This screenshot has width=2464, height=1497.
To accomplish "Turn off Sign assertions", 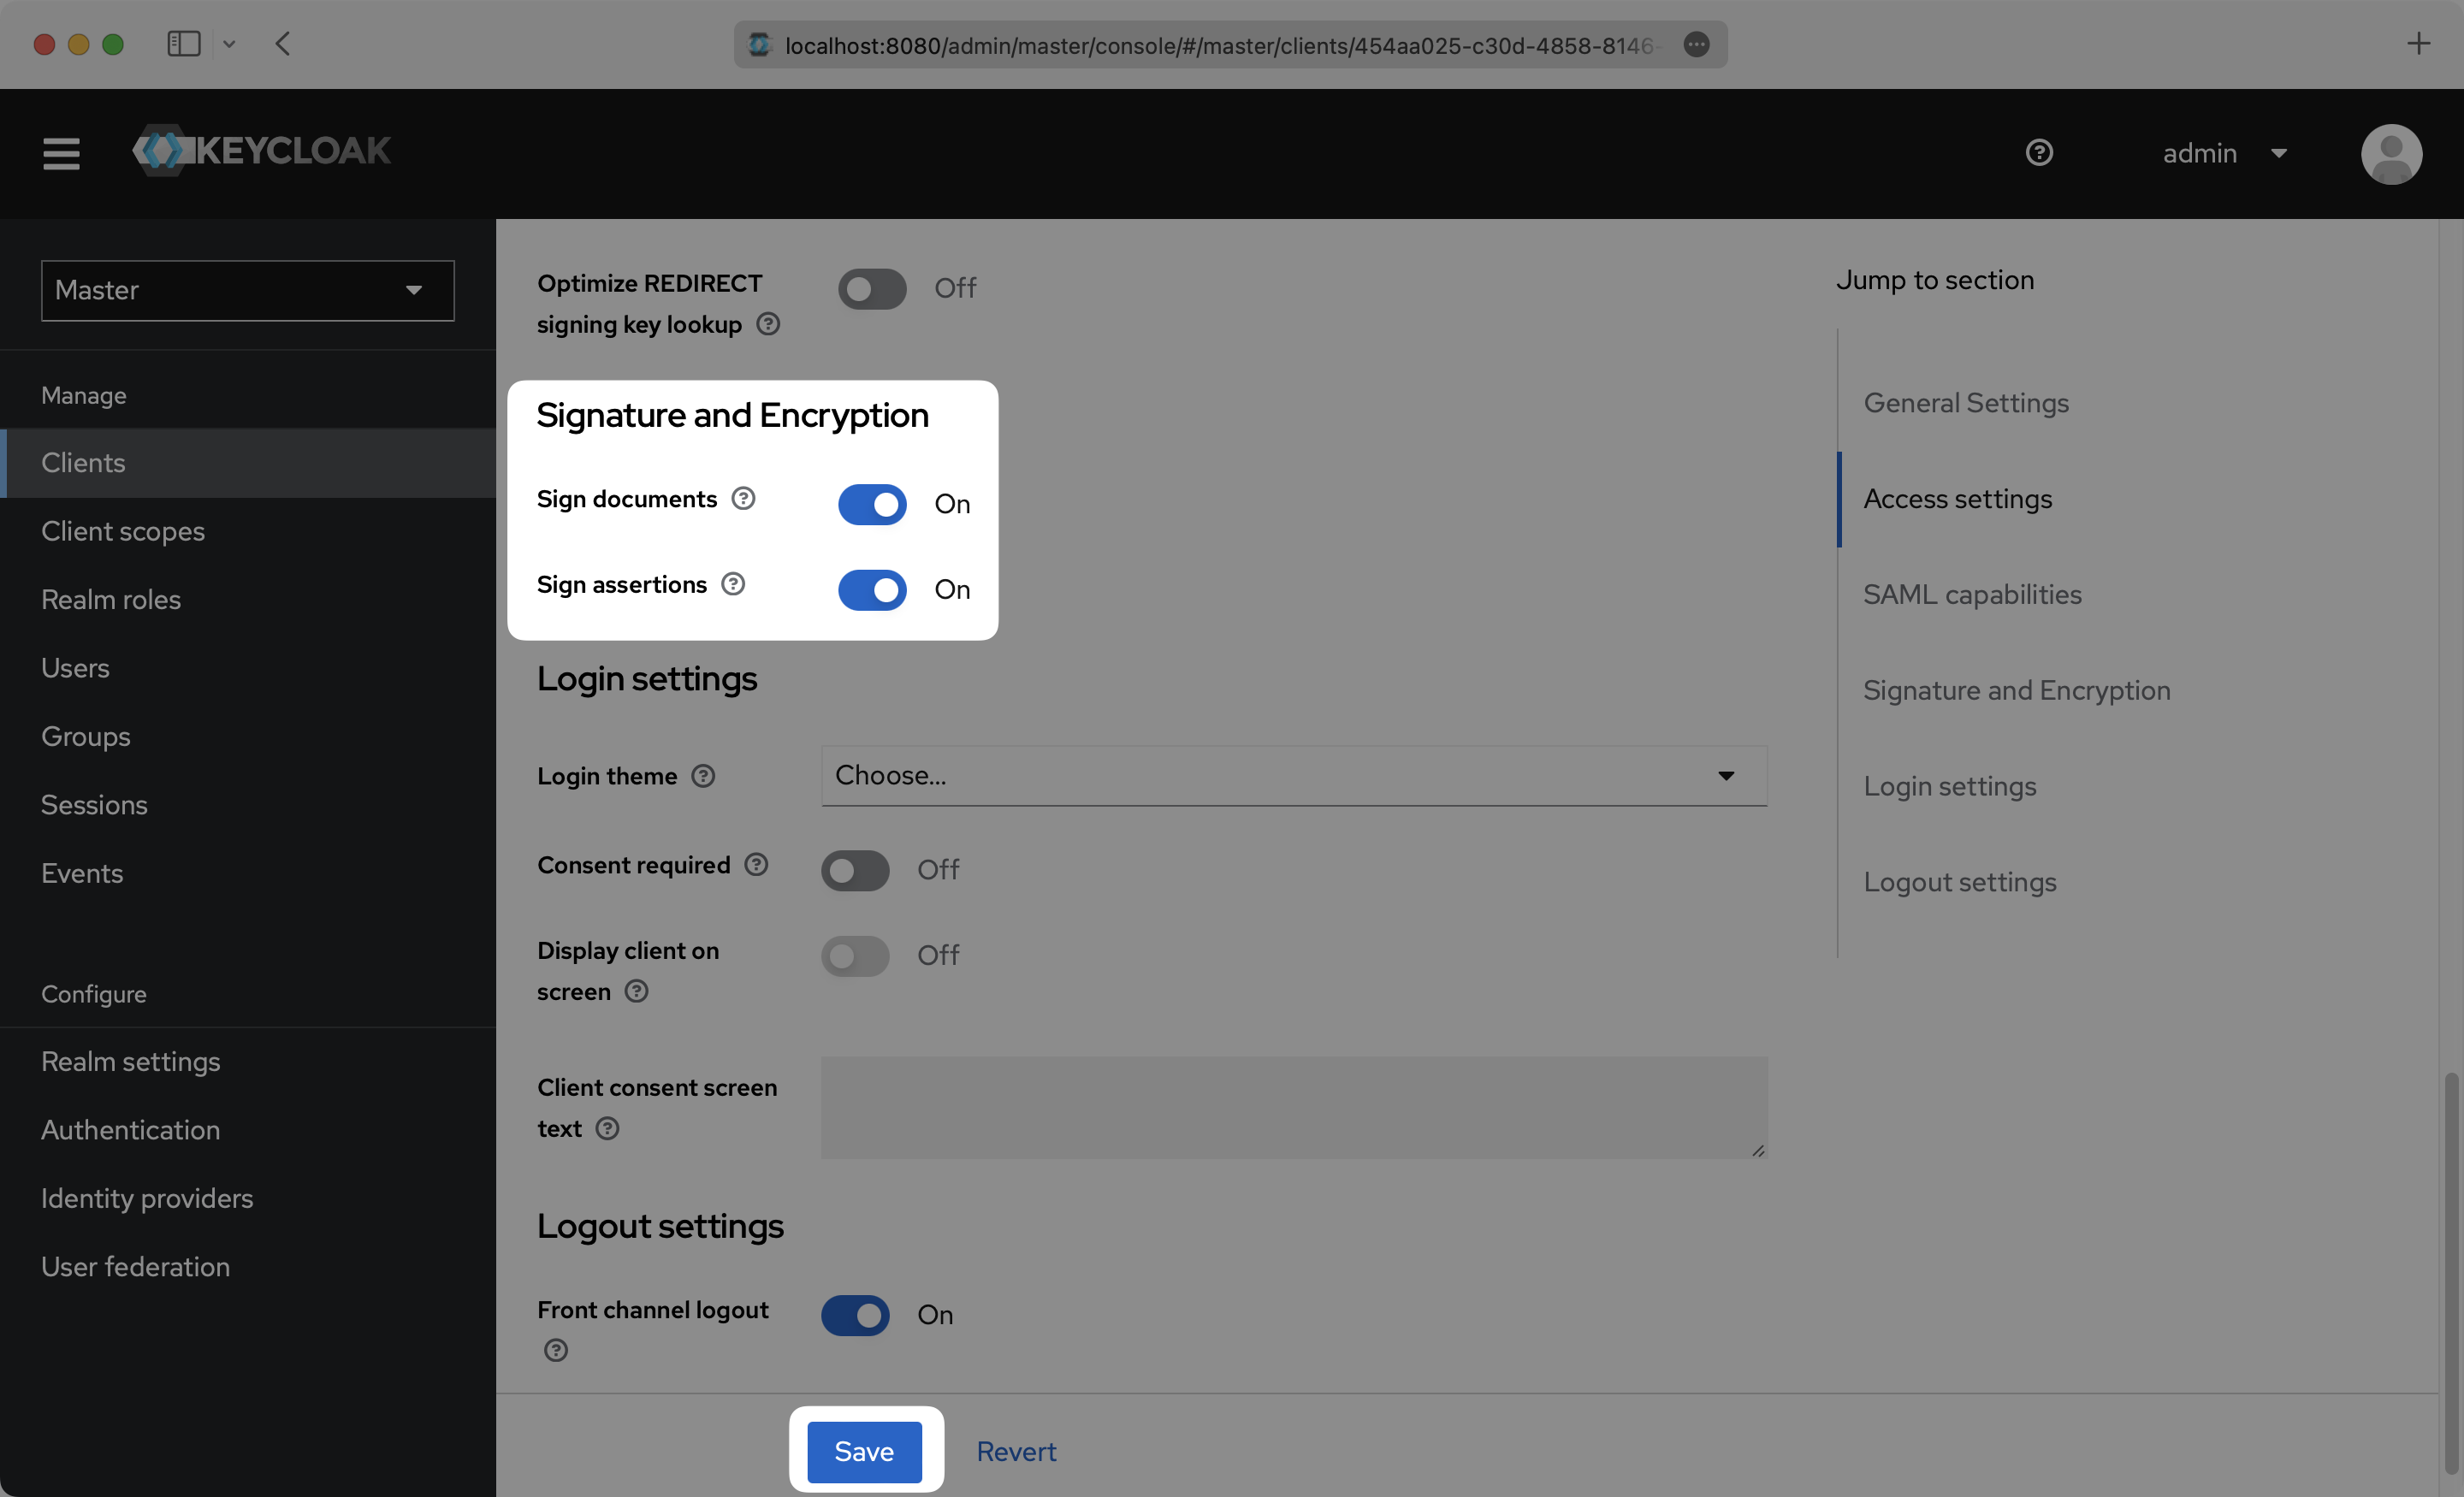I will pyautogui.click(x=871, y=590).
